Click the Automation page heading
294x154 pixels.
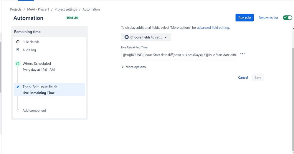(x=28, y=18)
